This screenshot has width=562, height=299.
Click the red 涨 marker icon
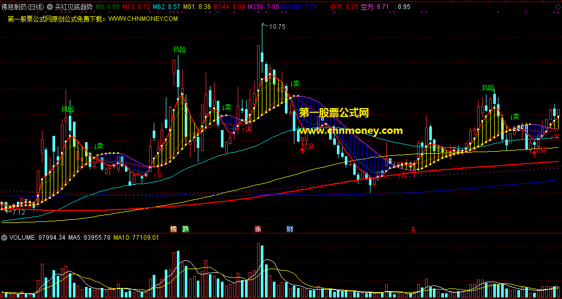(x=258, y=229)
